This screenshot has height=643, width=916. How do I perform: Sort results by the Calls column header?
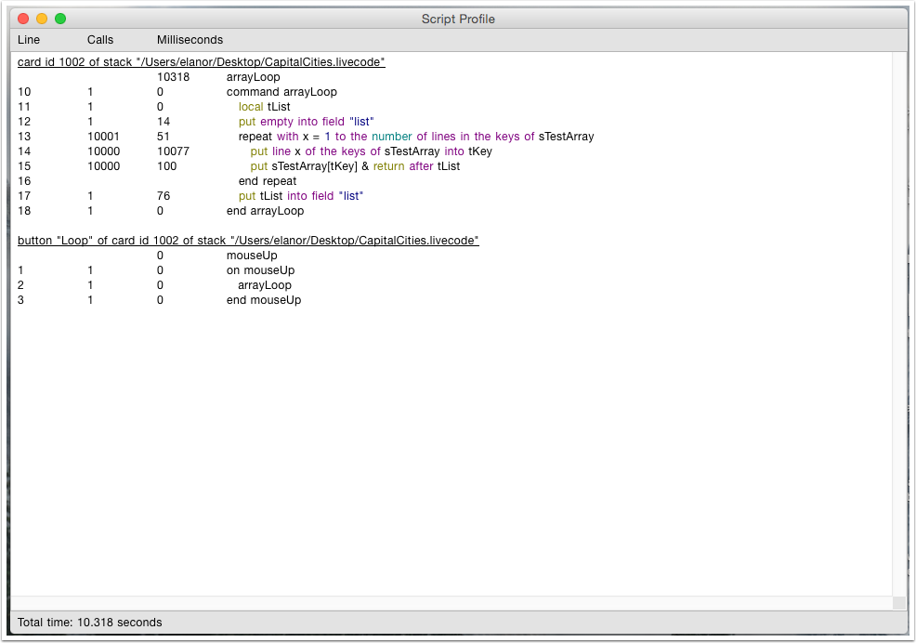[x=99, y=40]
